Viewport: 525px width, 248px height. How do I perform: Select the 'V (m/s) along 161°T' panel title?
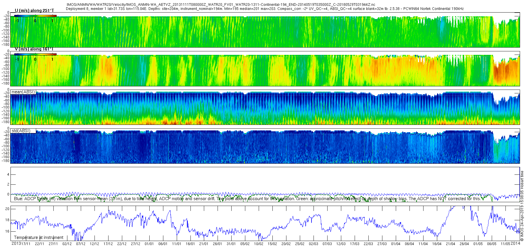coord(34,49)
